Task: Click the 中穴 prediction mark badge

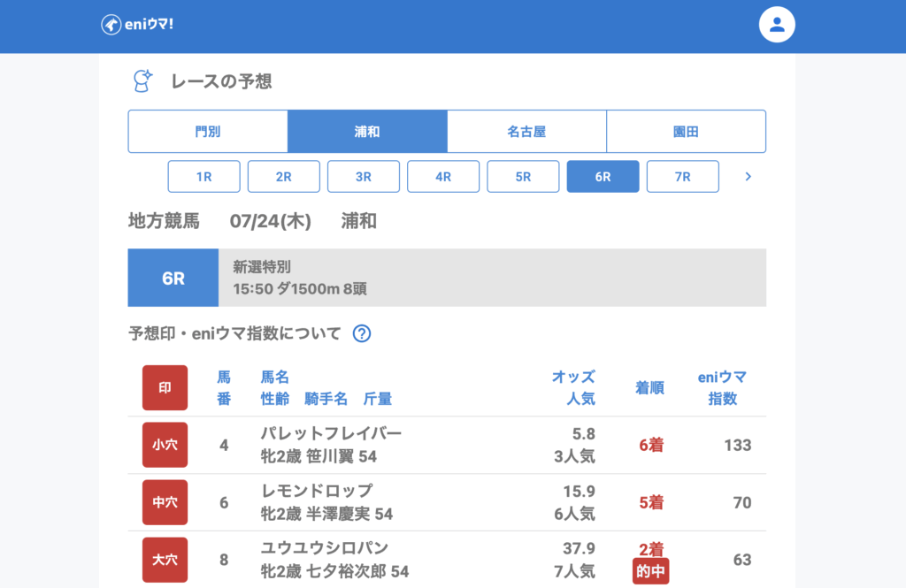Action: tap(165, 502)
